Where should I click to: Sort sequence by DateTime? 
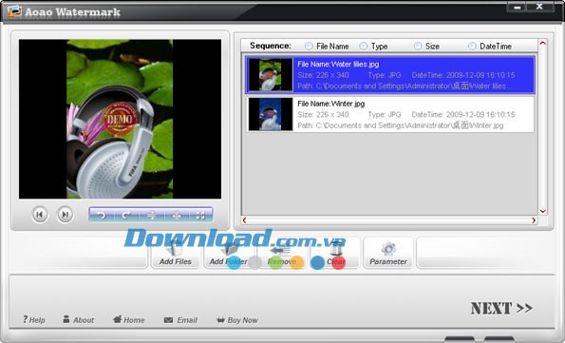click(472, 47)
